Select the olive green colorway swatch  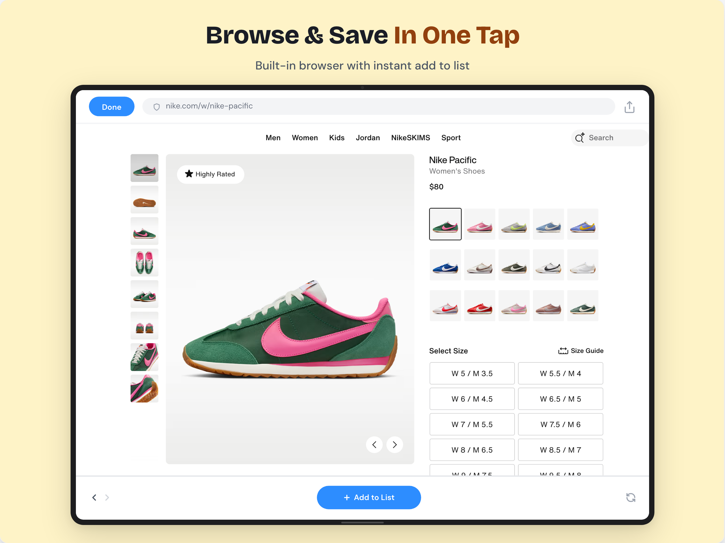coord(514,265)
